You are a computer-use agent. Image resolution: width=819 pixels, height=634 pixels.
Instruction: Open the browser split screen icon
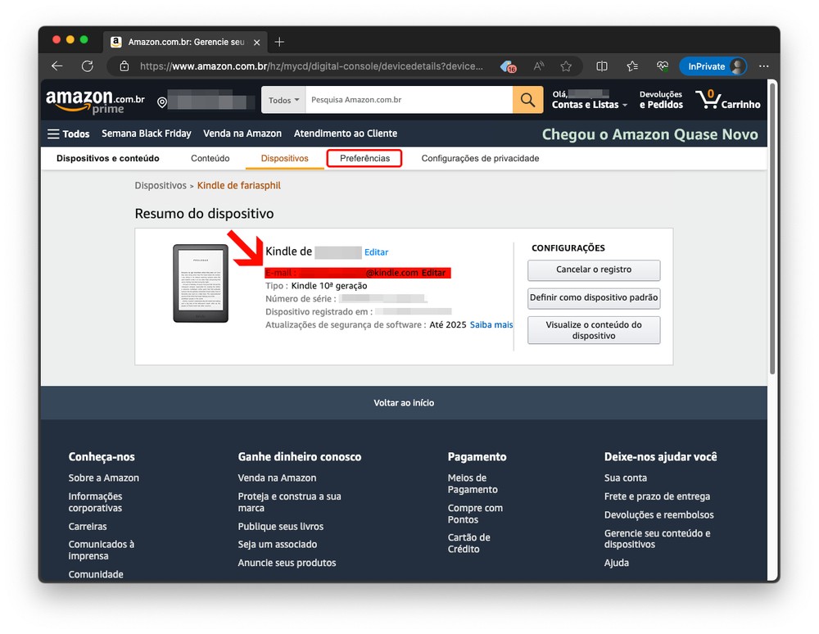click(602, 66)
